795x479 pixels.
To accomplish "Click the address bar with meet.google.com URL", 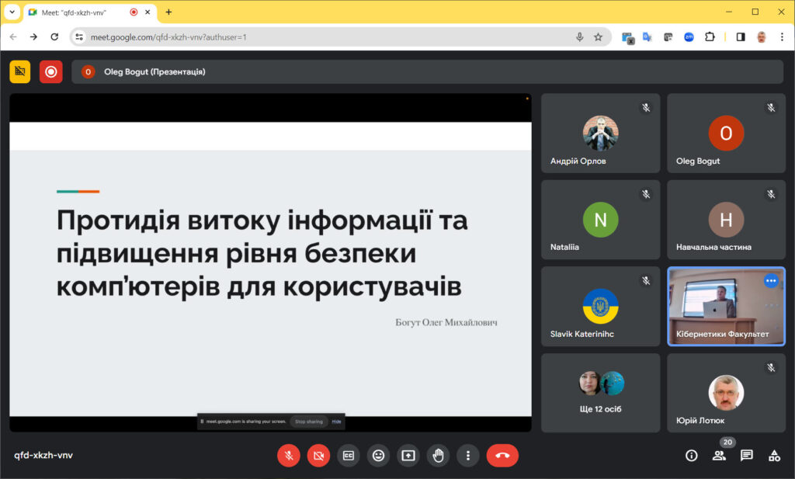I will (x=311, y=36).
